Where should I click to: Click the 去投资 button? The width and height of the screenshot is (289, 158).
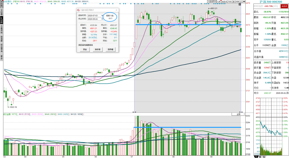284,6
